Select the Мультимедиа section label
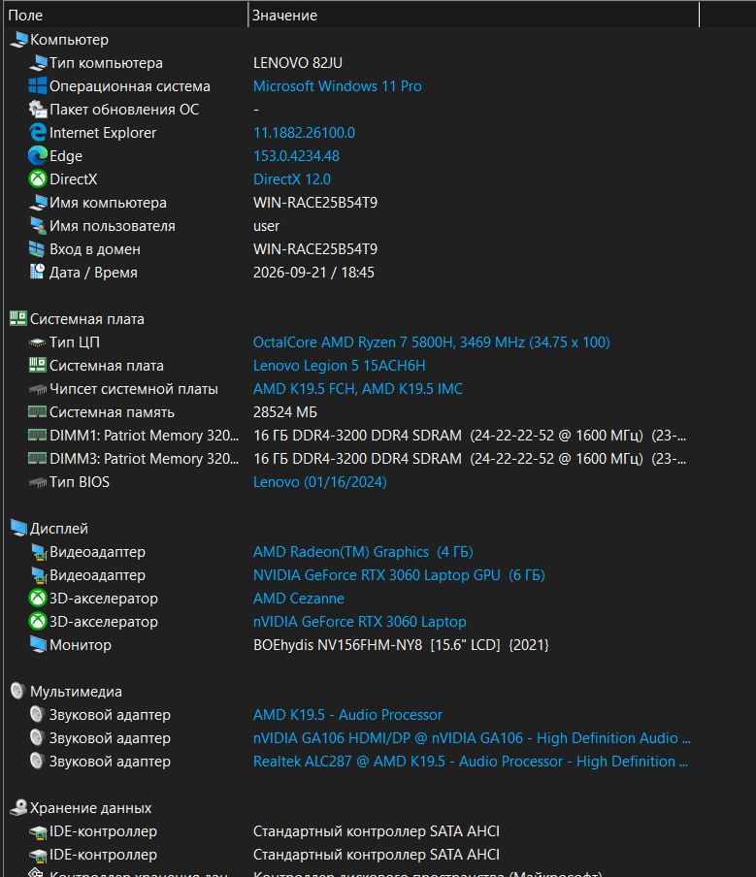Screen dimensions: 756x877 (76, 692)
